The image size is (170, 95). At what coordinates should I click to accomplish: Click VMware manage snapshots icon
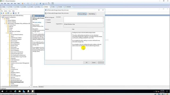pyautogui.click(x=37, y=3)
